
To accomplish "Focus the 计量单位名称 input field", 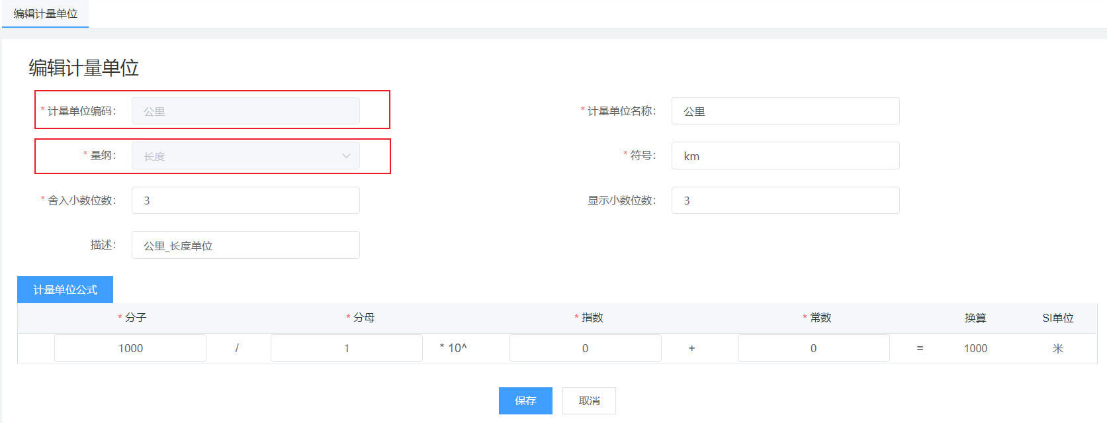I will [785, 111].
